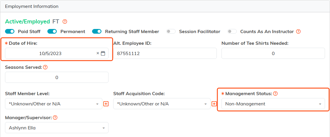Click the Date of Hire field

[x=57, y=53]
